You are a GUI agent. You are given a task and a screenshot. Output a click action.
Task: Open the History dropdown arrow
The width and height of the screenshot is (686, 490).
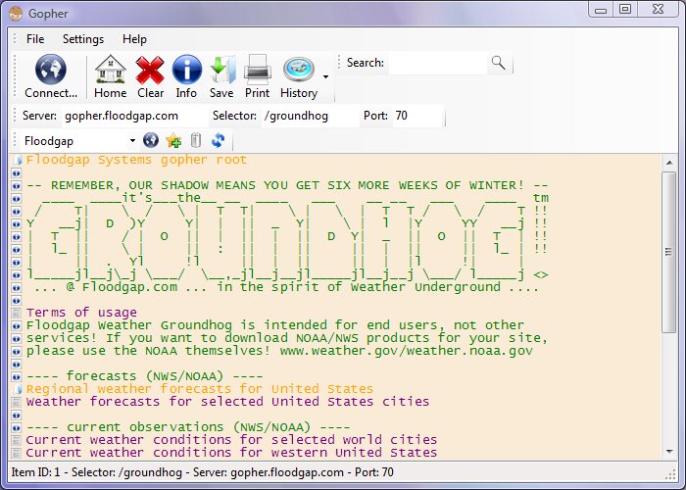(325, 76)
